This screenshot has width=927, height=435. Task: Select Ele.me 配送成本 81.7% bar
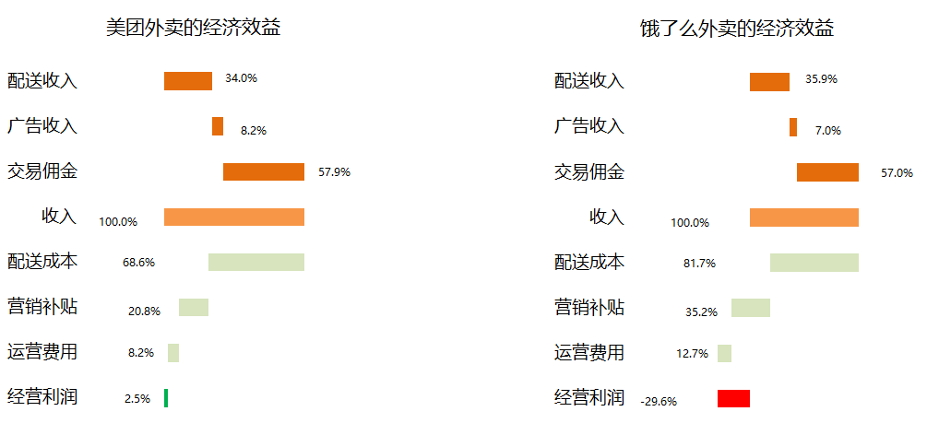pyautogui.click(x=814, y=263)
